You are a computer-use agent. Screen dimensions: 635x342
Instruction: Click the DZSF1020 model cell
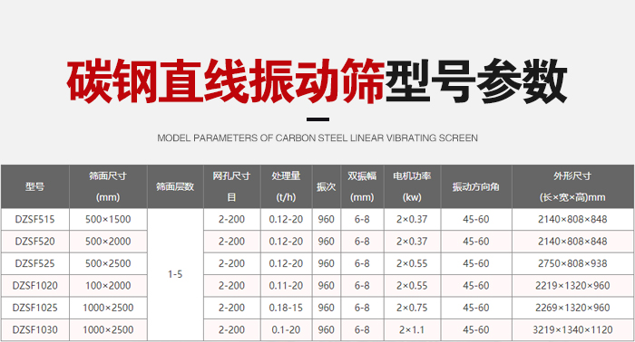pos(34,286)
